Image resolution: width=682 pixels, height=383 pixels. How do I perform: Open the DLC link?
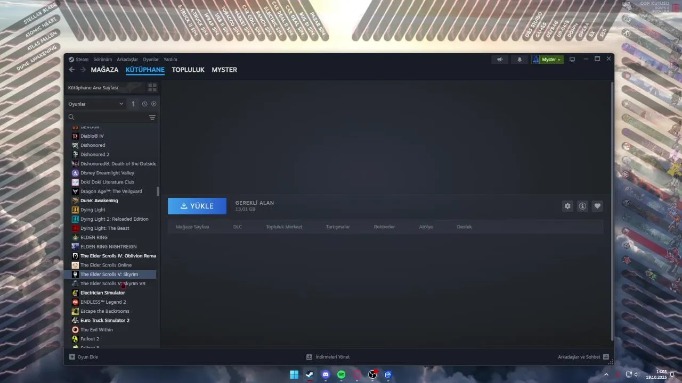[238, 227]
